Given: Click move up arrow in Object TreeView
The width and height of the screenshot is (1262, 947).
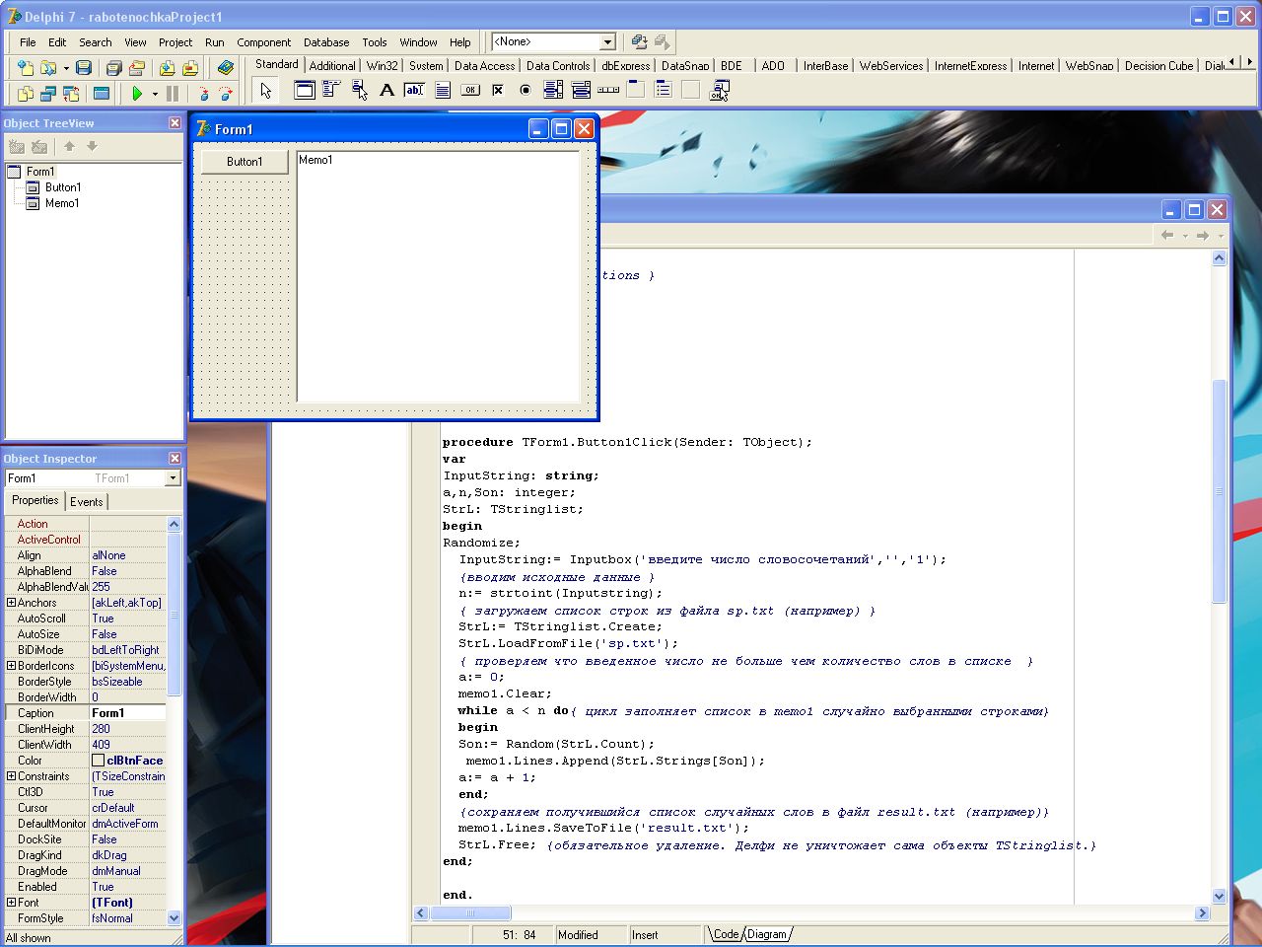Looking at the screenshot, I should coord(69,146).
